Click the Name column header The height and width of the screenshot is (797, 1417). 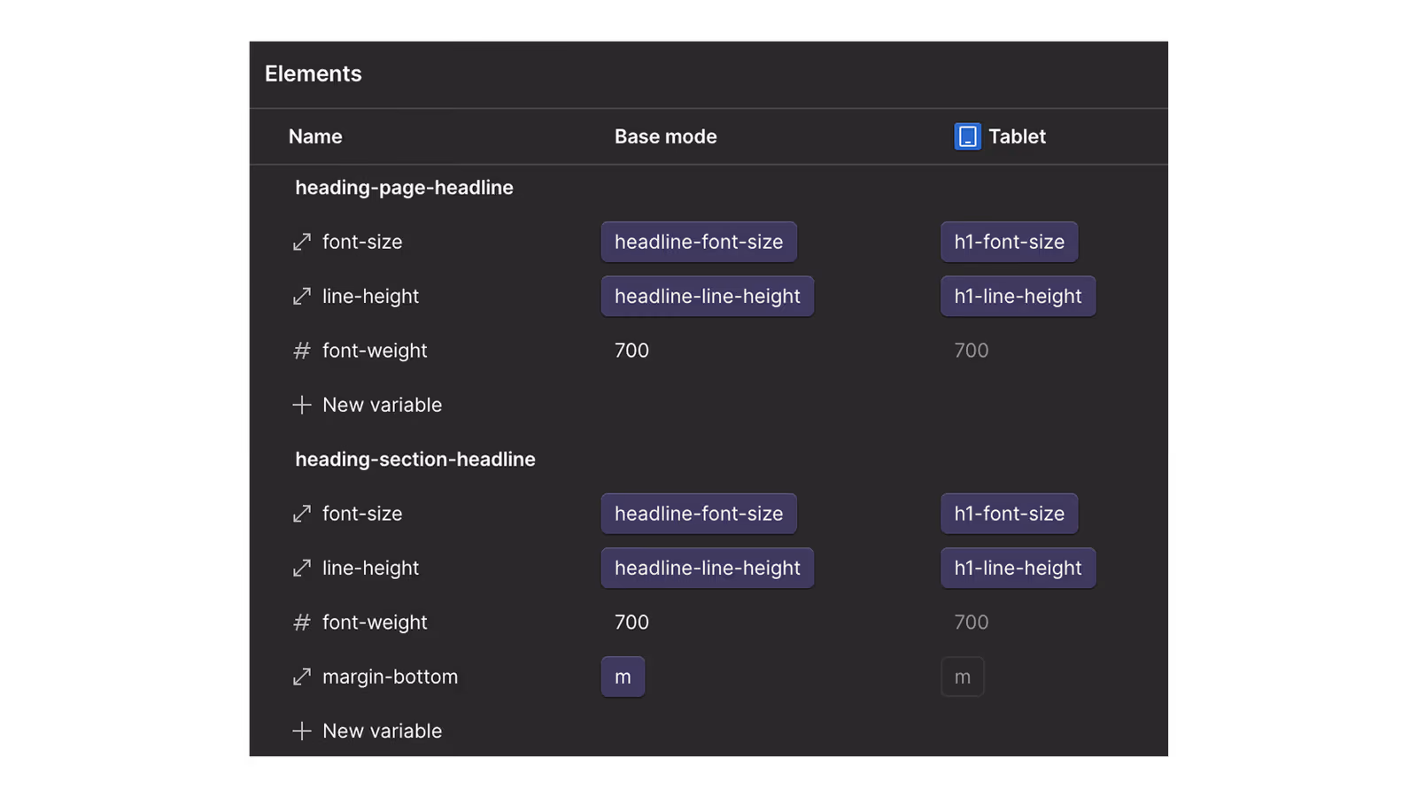[315, 136]
